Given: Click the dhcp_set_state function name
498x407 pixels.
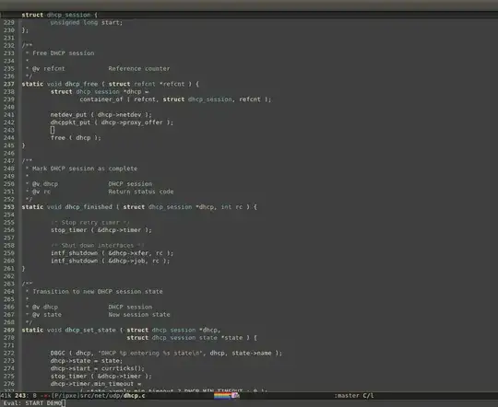Looking at the screenshot, I should [x=90, y=330].
